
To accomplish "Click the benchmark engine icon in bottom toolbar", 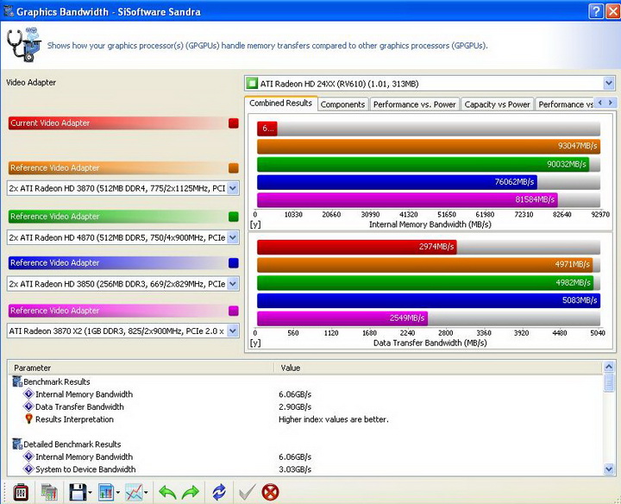I will pyautogui.click(x=21, y=493).
